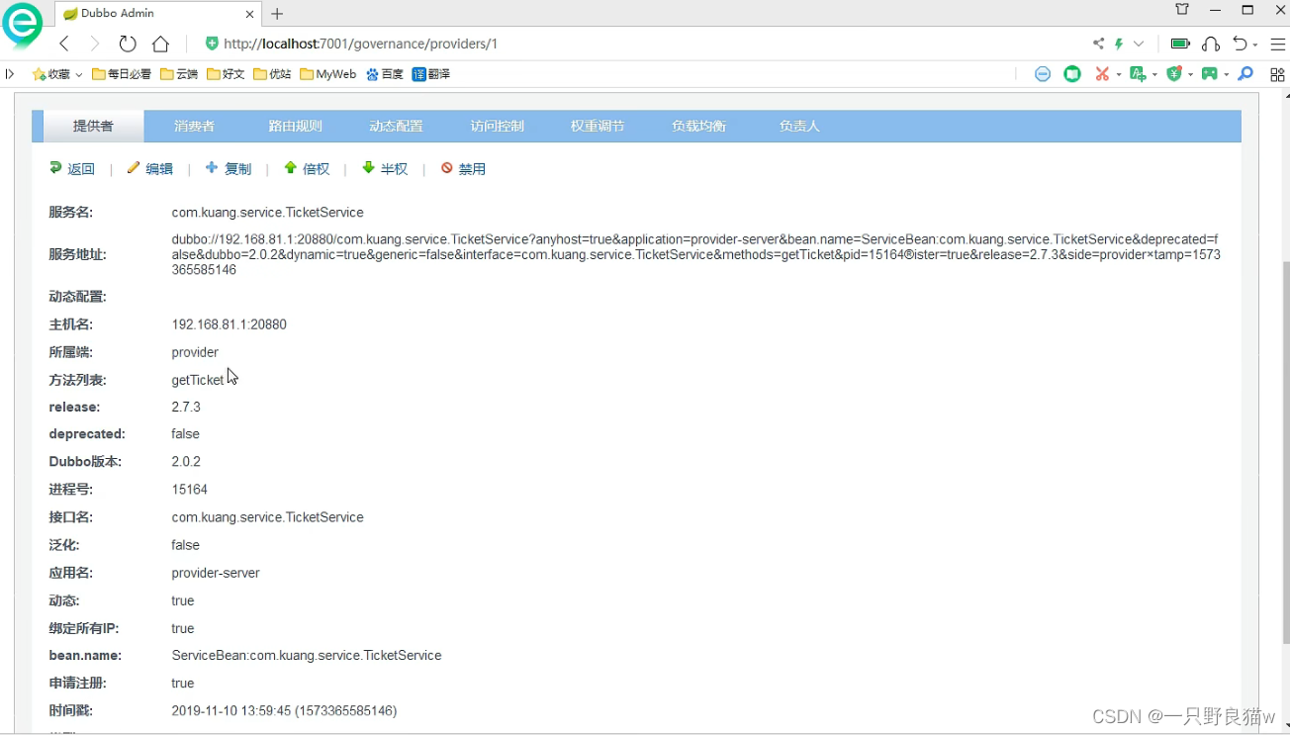1290x735 pixels.
Task: Switch to the 负载均衡 tab
Action: pyautogui.click(x=698, y=126)
